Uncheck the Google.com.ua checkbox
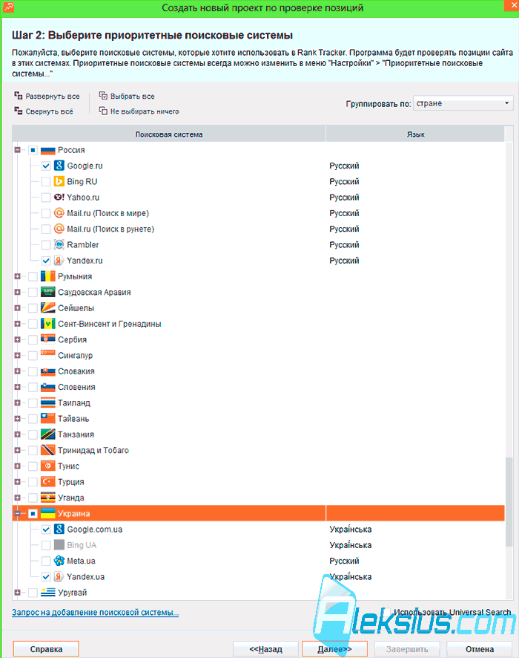The image size is (519, 658). coord(46,530)
